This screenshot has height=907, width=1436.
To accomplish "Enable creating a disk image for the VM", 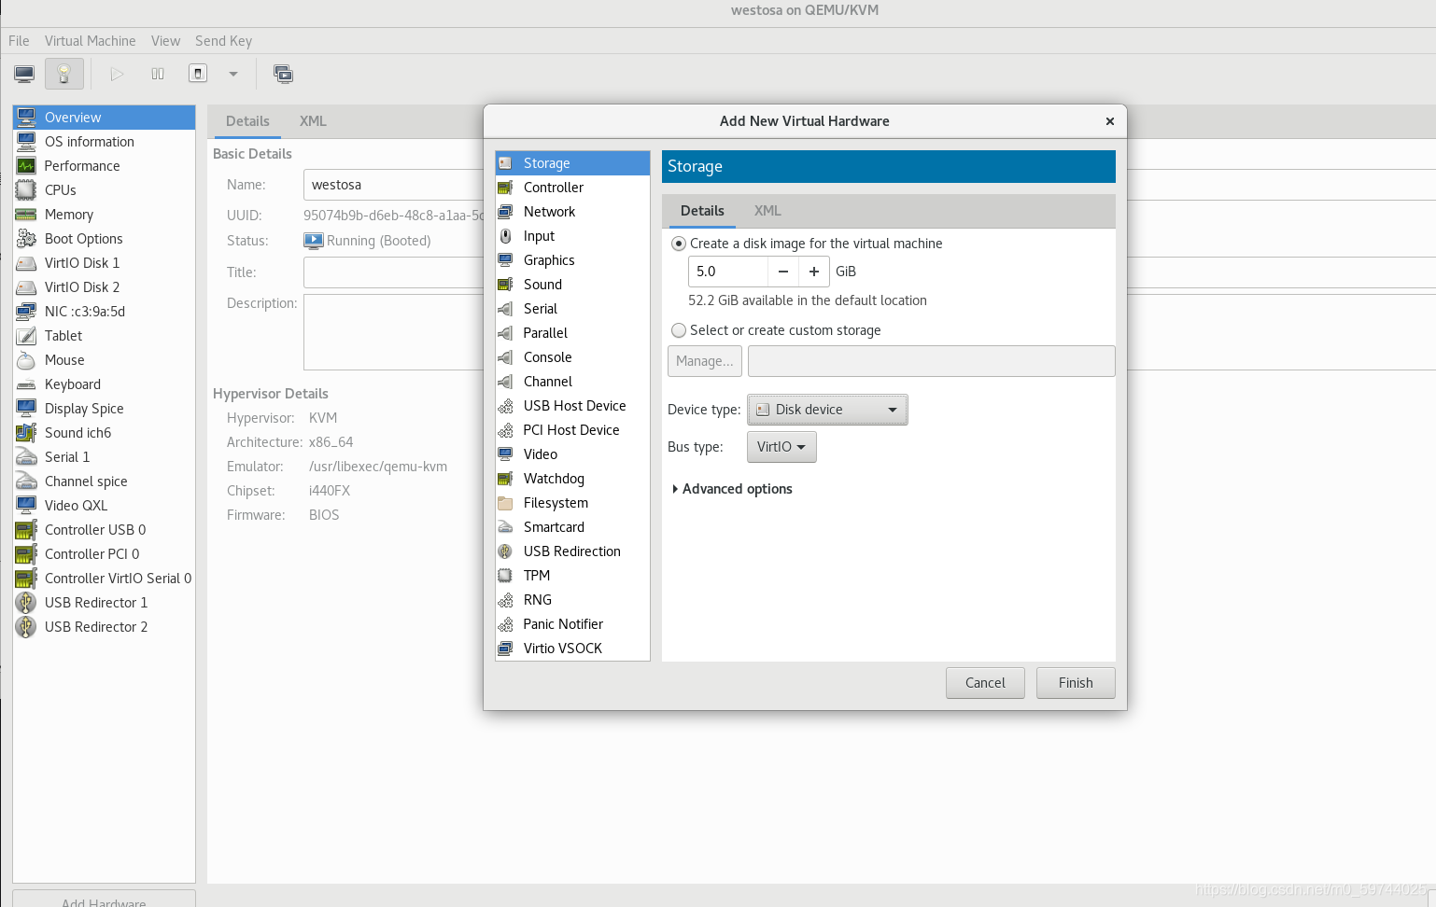I will click(x=678, y=244).
